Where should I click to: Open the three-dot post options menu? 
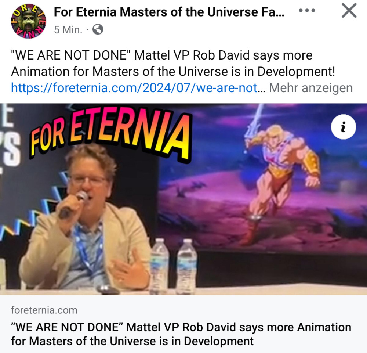pyautogui.click(x=307, y=10)
